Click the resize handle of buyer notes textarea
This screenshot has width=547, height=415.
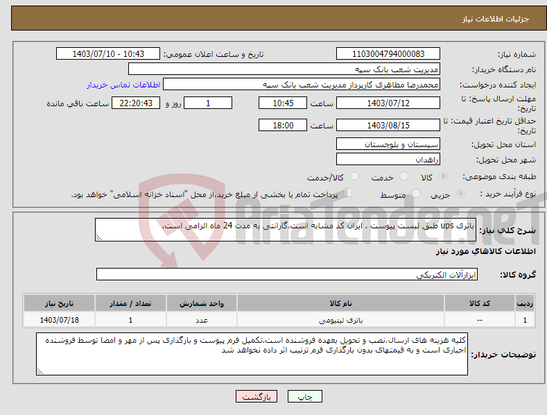[x=40, y=372]
